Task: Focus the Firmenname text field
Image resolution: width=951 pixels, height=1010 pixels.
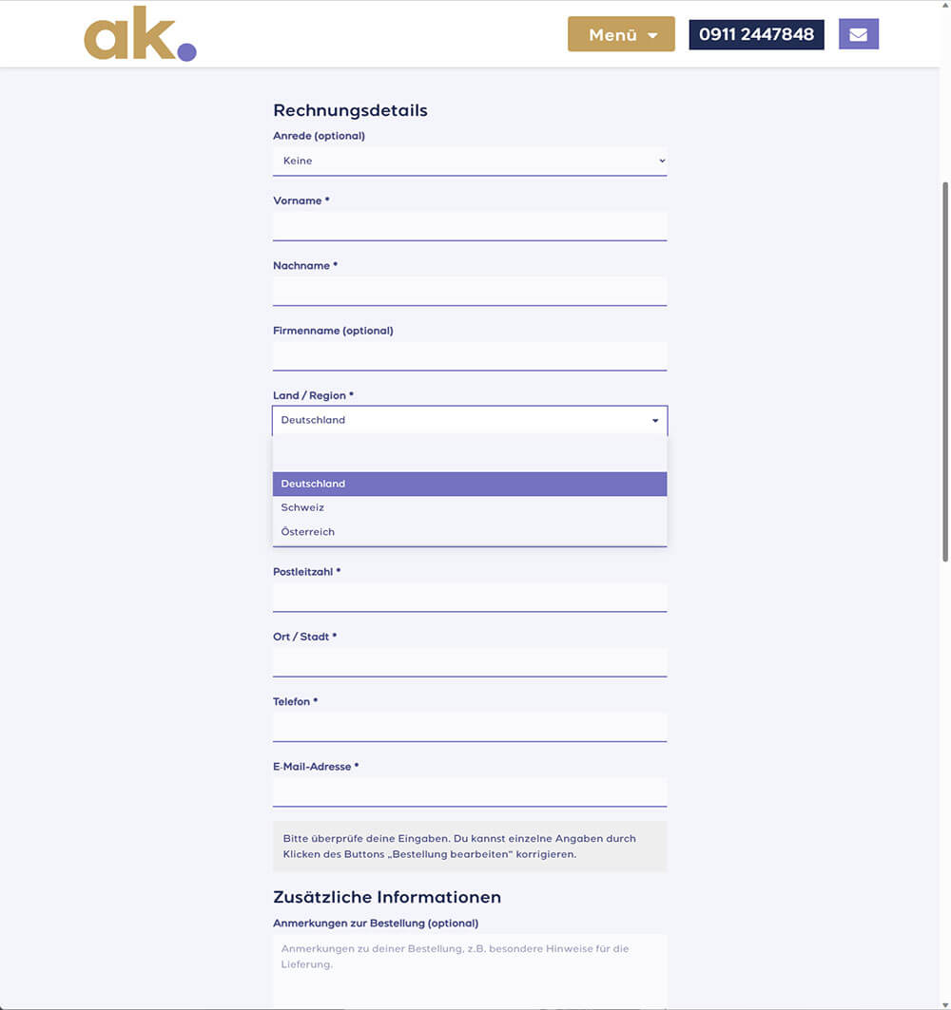Action: click(470, 356)
